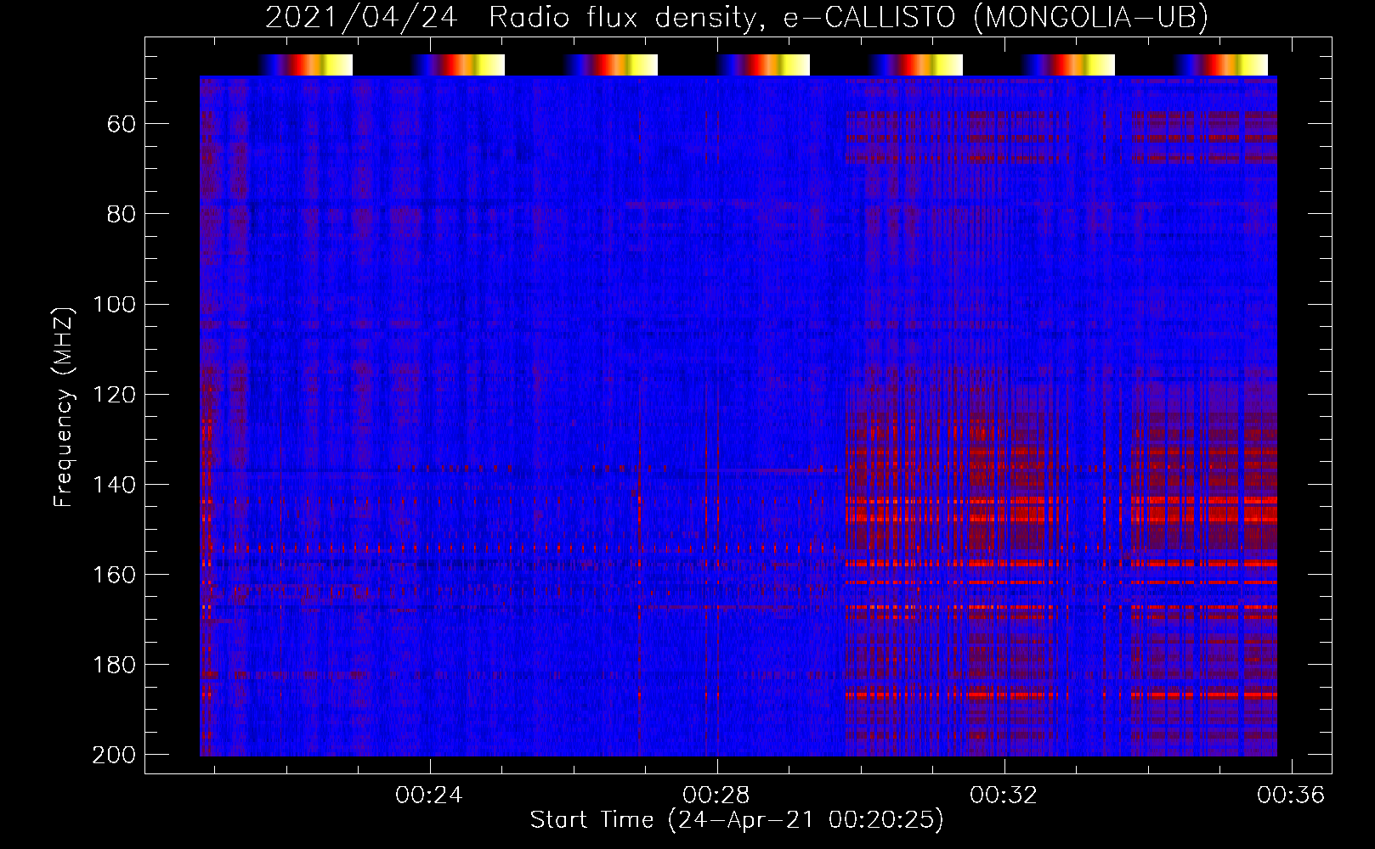Click the 00:28 time tick label

tap(716, 795)
